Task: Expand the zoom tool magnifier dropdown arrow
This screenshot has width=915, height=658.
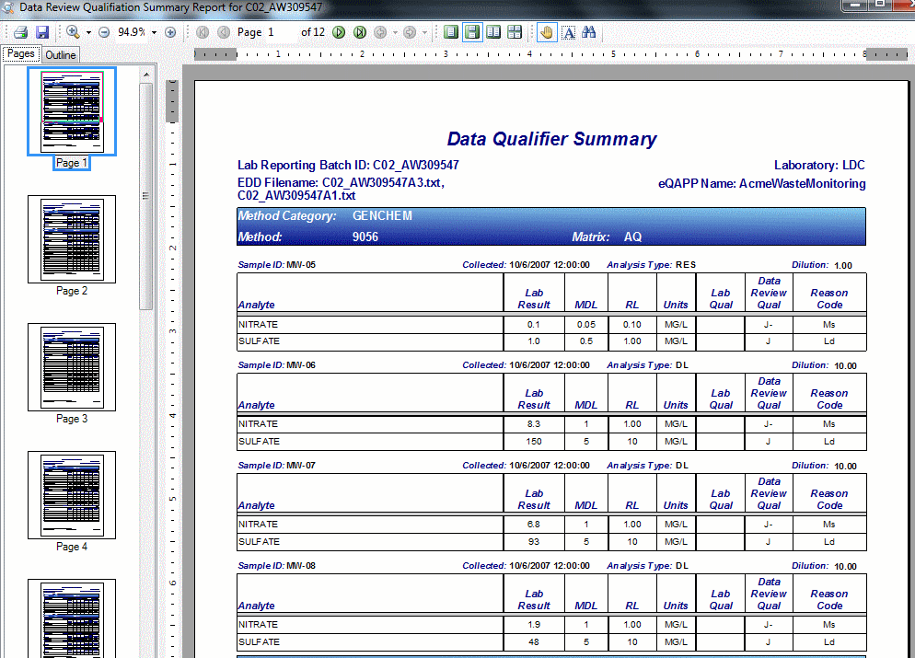Action: [x=88, y=32]
